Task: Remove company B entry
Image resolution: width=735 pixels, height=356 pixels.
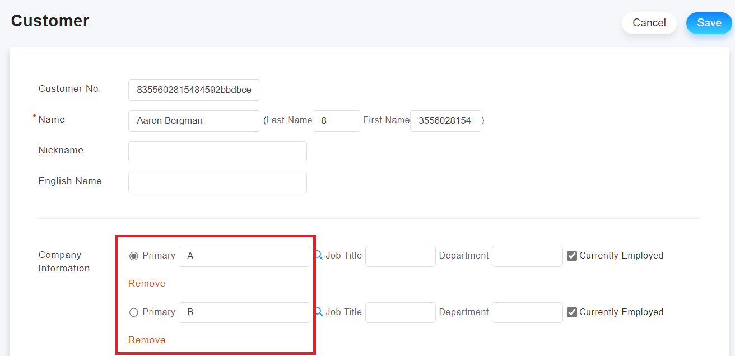Action: pos(147,340)
